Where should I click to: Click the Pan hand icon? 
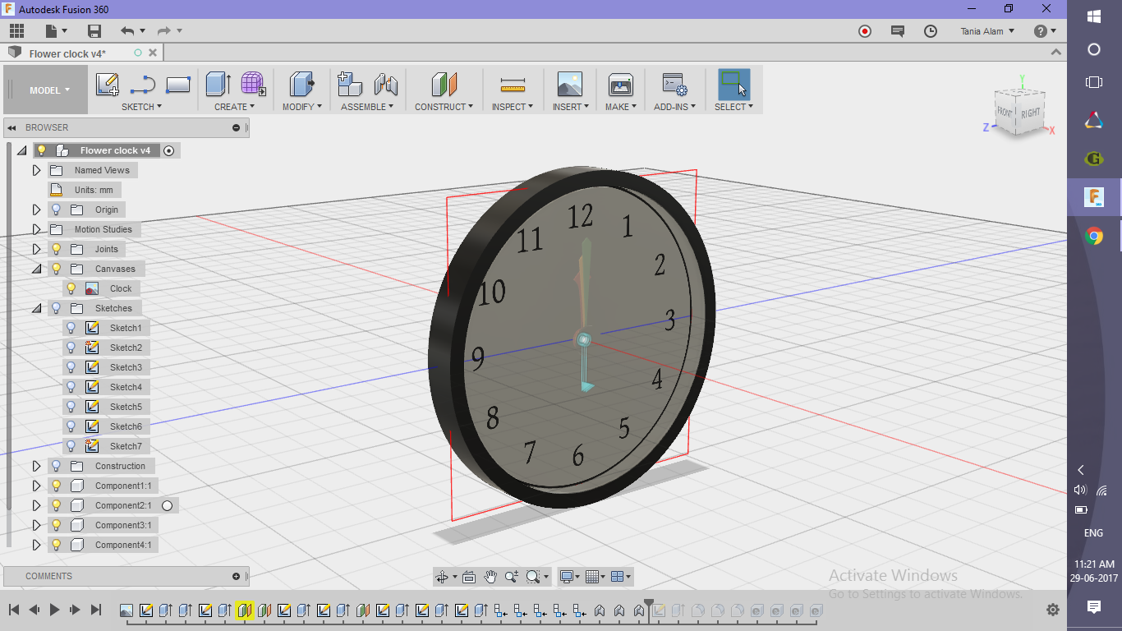point(490,577)
